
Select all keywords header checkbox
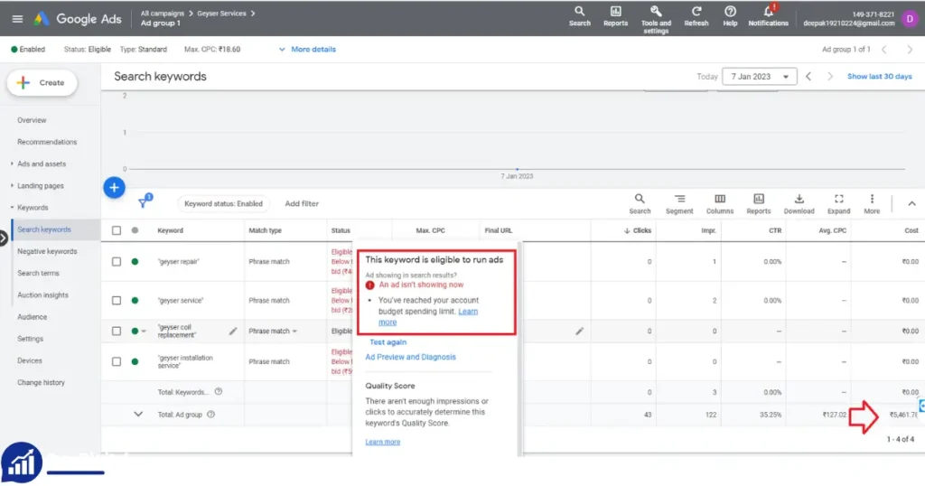(117, 230)
